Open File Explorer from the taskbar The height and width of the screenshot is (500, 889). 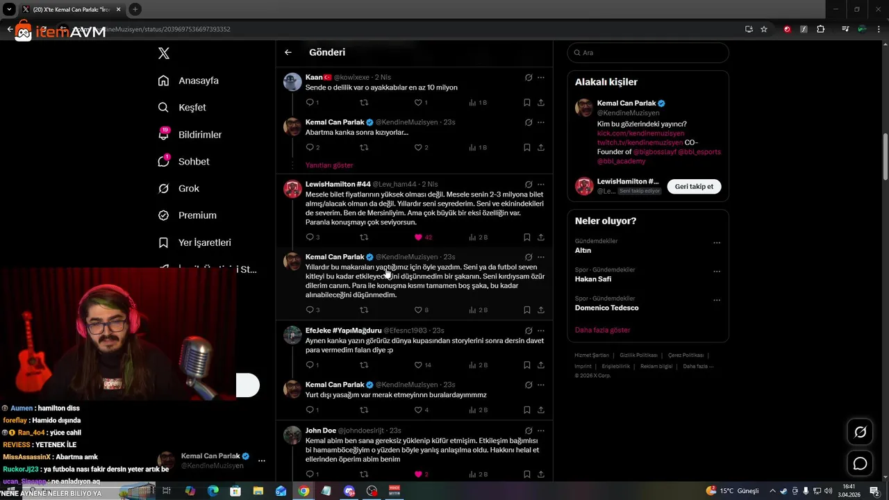click(258, 491)
